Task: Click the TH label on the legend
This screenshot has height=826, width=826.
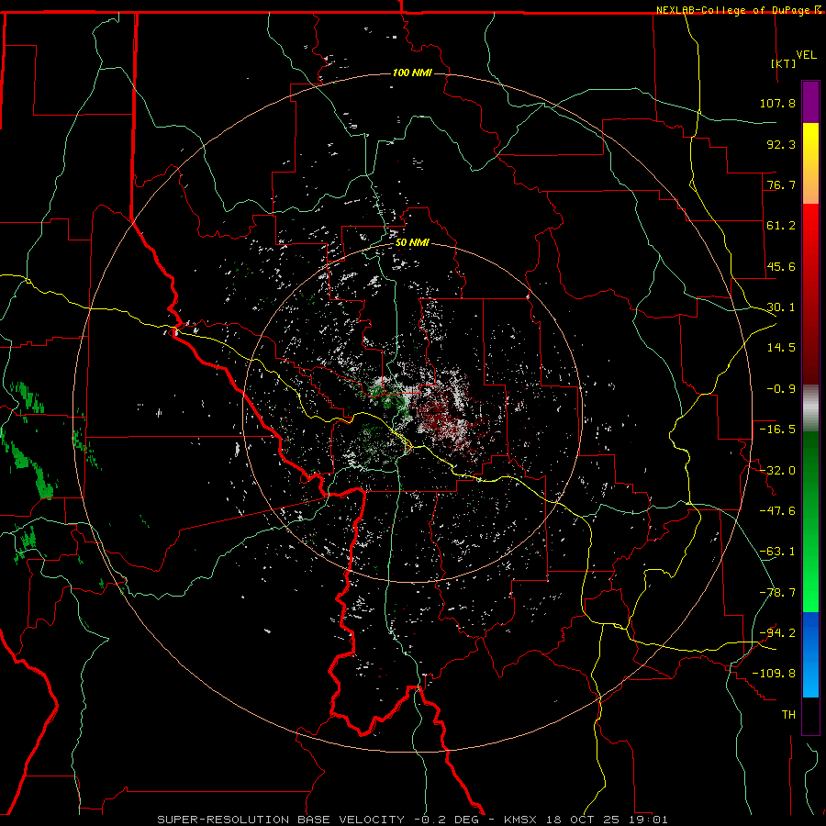Action: [x=788, y=715]
